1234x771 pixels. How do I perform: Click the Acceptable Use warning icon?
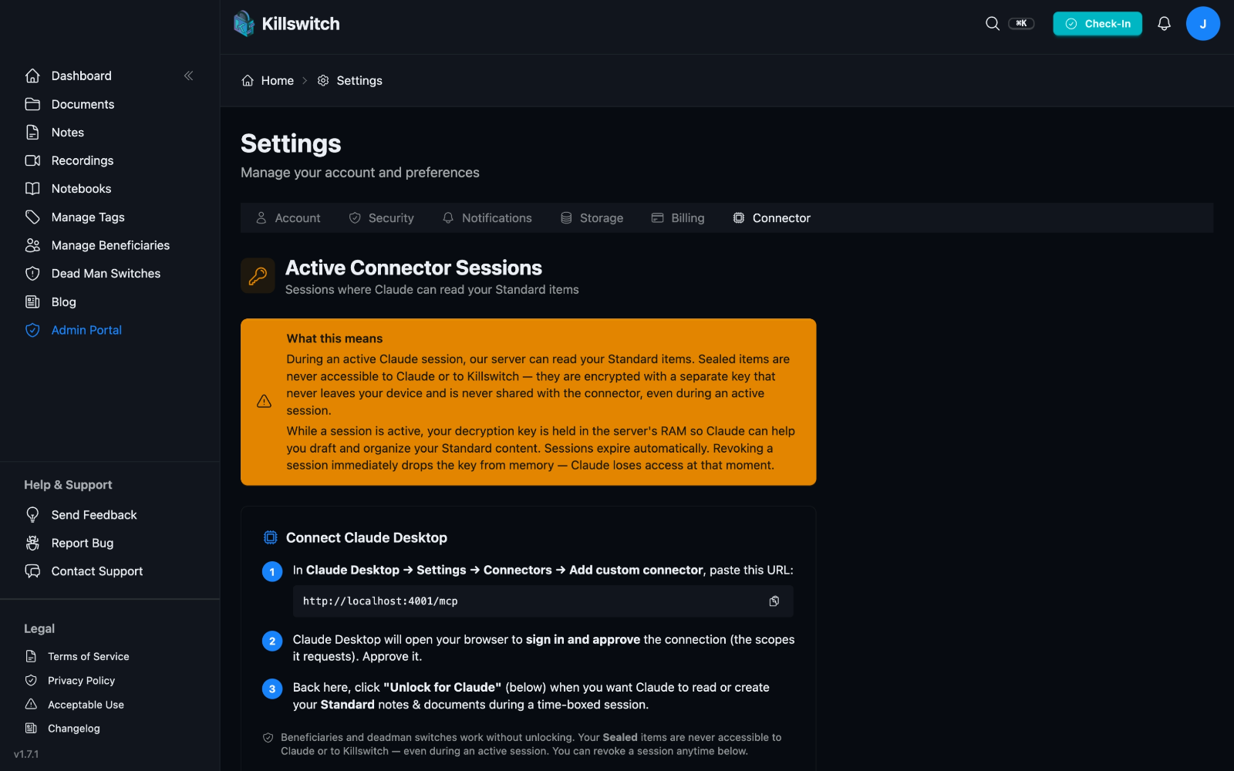pos(31,705)
